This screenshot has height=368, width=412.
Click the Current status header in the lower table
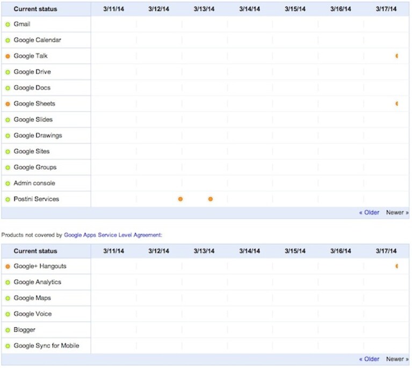tap(35, 251)
